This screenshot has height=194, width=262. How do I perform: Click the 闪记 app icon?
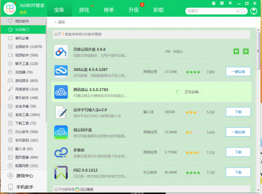(61, 172)
